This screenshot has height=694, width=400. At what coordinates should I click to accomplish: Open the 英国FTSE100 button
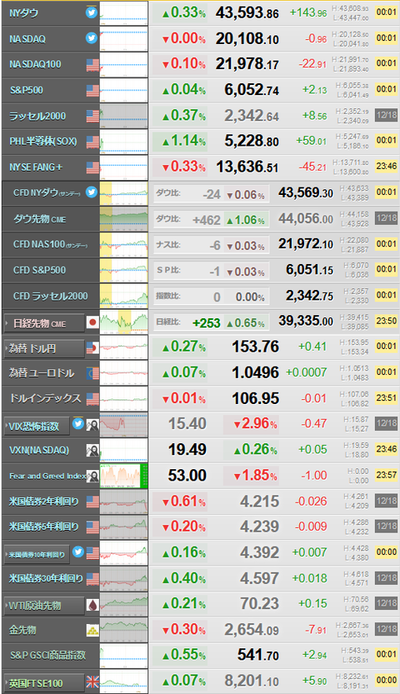point(44,683)
